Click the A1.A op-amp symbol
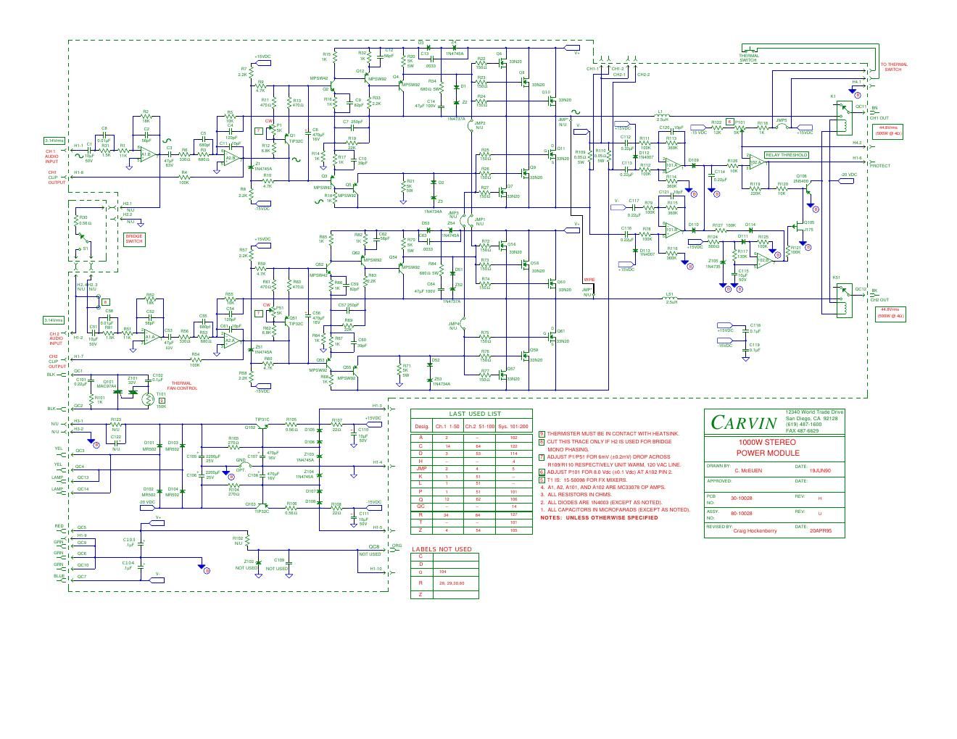The image size is (957, 739). pos(150,338)
